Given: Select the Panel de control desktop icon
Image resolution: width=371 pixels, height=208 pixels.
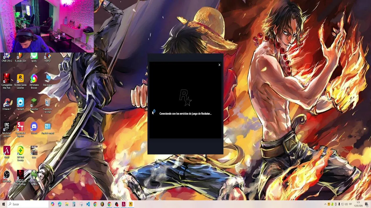Looking at the screenshot, I should 48,128.
